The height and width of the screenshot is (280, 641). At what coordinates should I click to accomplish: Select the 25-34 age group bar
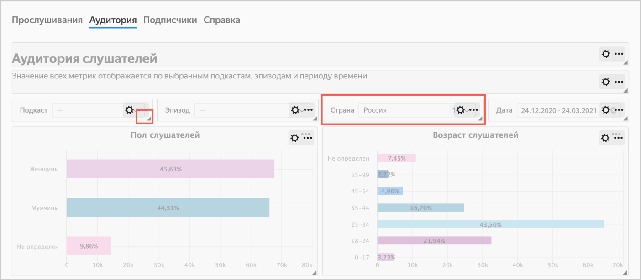[x=490, y=224]
